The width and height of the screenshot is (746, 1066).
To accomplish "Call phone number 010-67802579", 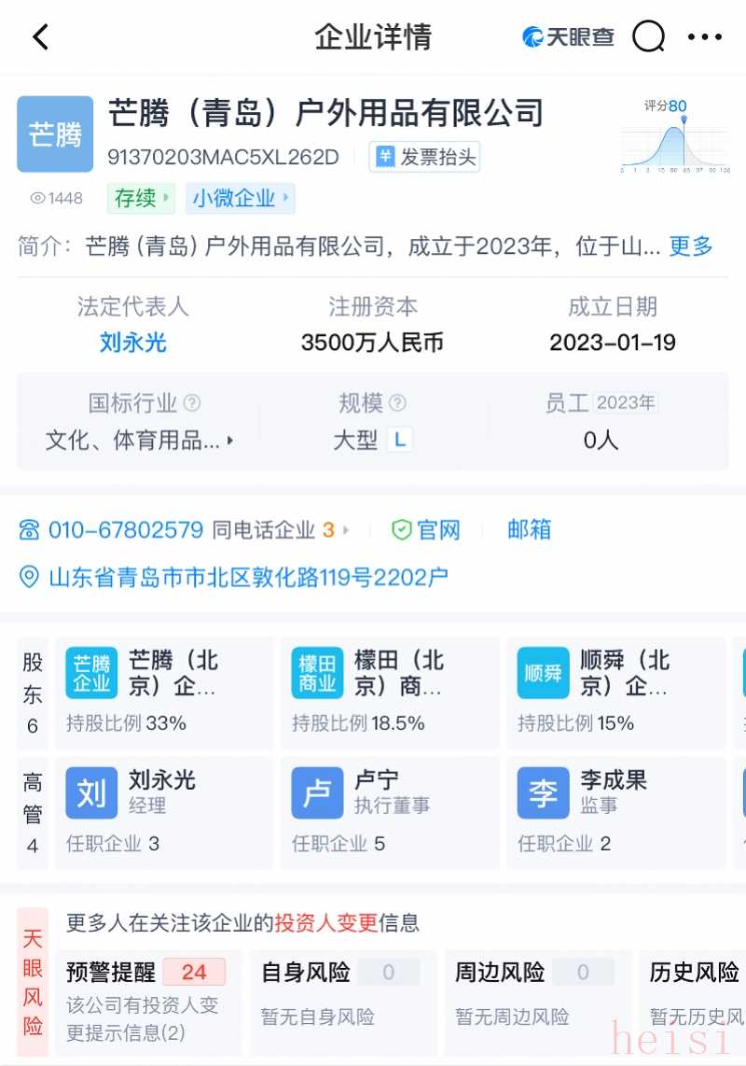I will click(x=126, y=529).
